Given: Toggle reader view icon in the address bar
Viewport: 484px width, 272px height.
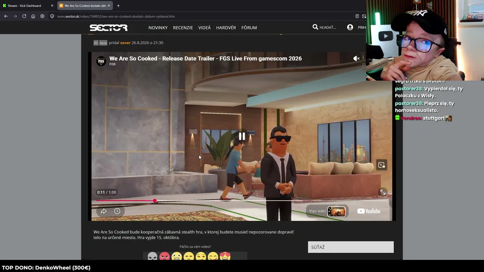Looking at the screenshot, I should [x=357, y=16].
